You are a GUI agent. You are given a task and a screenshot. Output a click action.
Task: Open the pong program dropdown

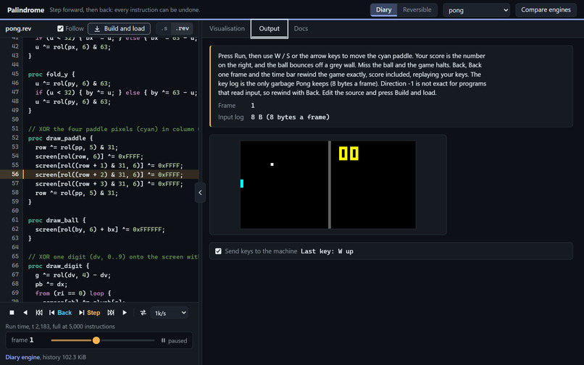tap(476, 10)
